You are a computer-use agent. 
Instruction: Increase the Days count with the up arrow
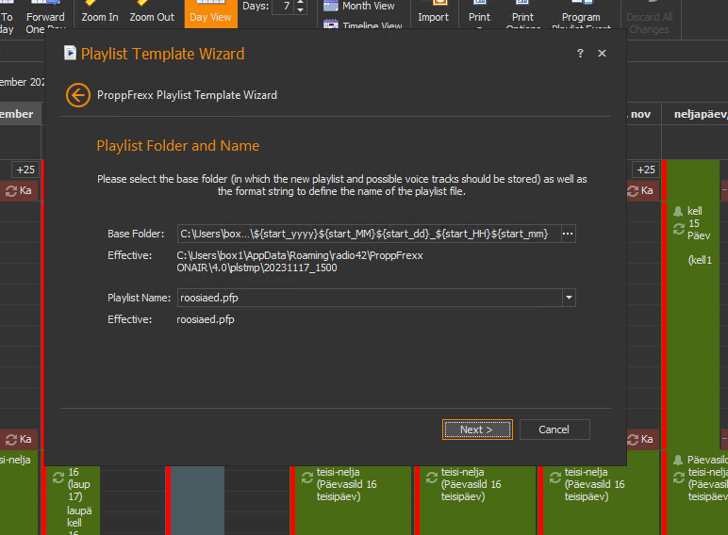301,3
